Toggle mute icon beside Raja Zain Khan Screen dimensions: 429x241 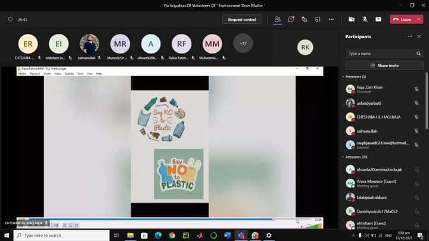point(416,89)
